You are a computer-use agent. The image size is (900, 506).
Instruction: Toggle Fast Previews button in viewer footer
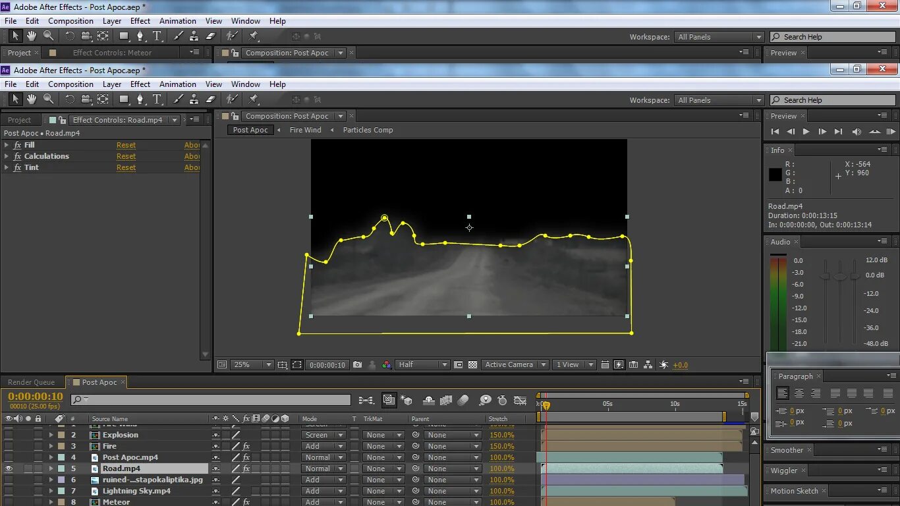click(x=619, y=364)
